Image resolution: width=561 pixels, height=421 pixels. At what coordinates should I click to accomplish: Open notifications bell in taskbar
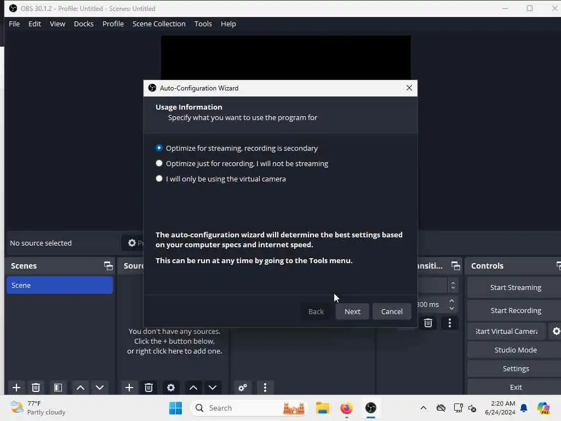[x=524, y=408]
